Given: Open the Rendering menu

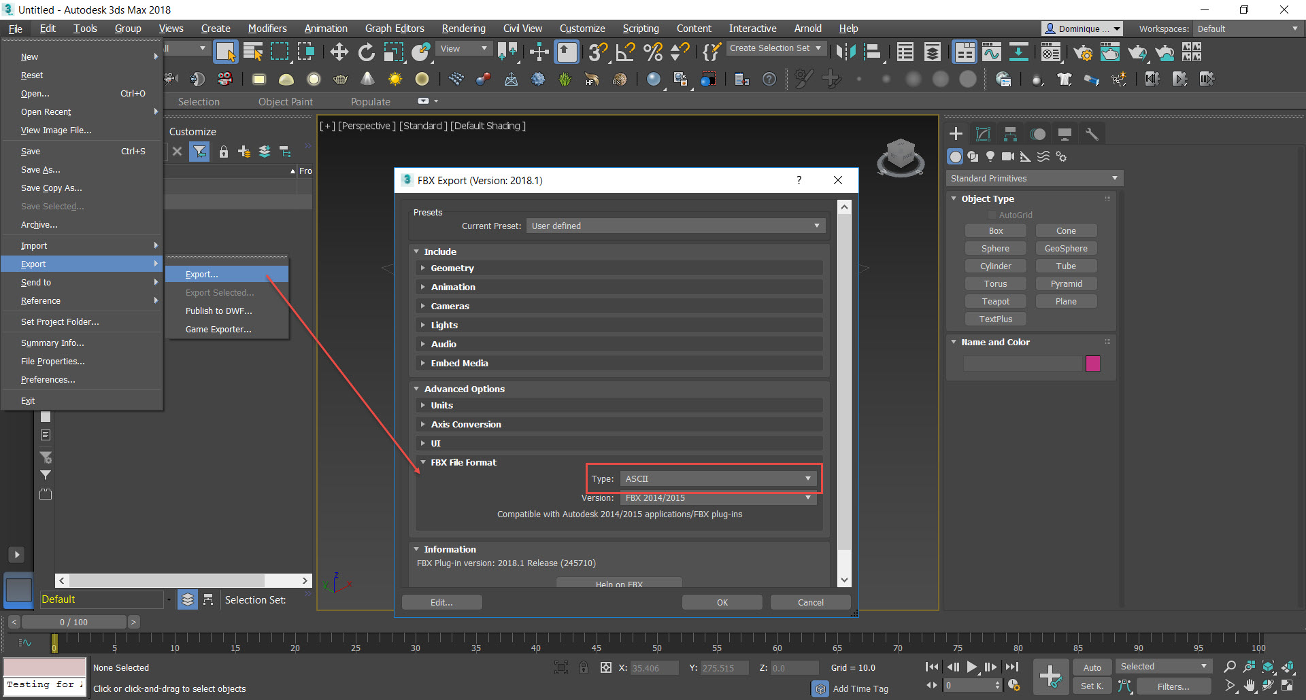Looking at the screenshot, I should coord(463,28).
